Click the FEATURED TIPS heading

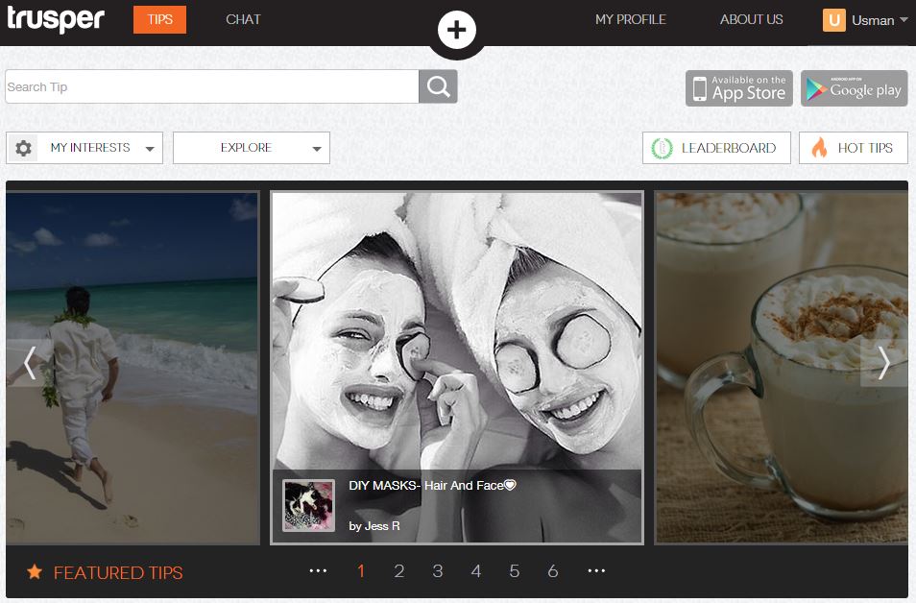118,572
